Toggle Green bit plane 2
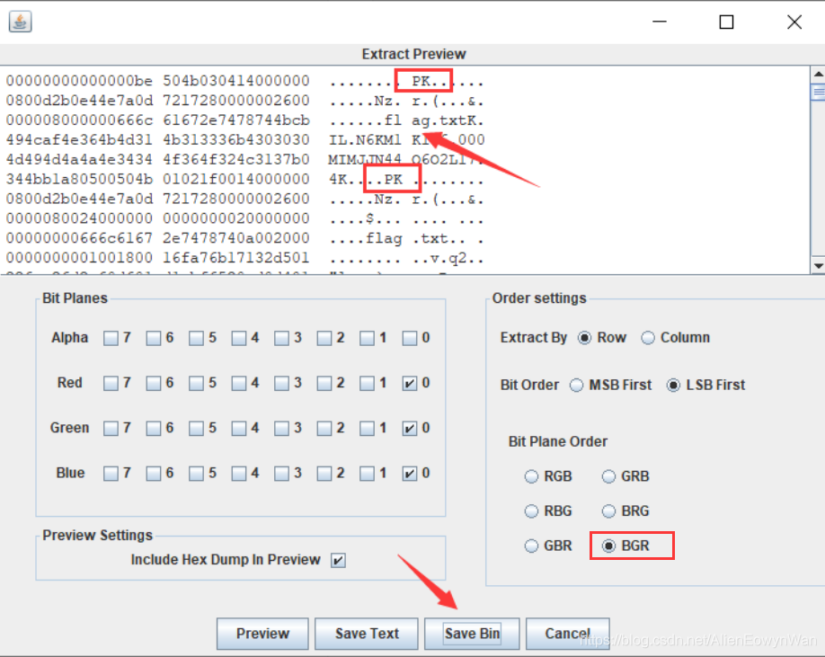The width and height of the screenshot is (825, 657). tap(324, 428)
